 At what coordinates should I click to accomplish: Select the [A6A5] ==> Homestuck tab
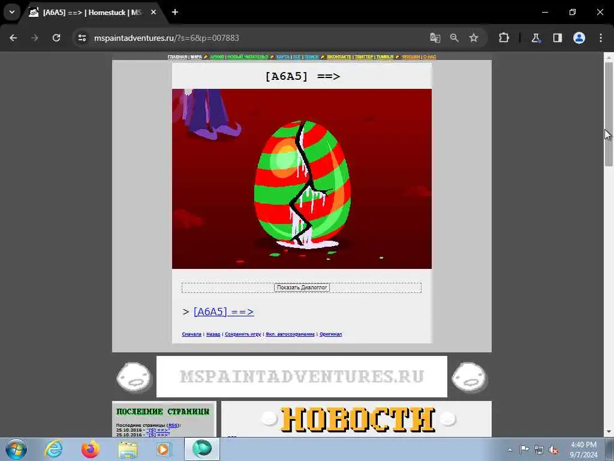click(x=92, y=13)
